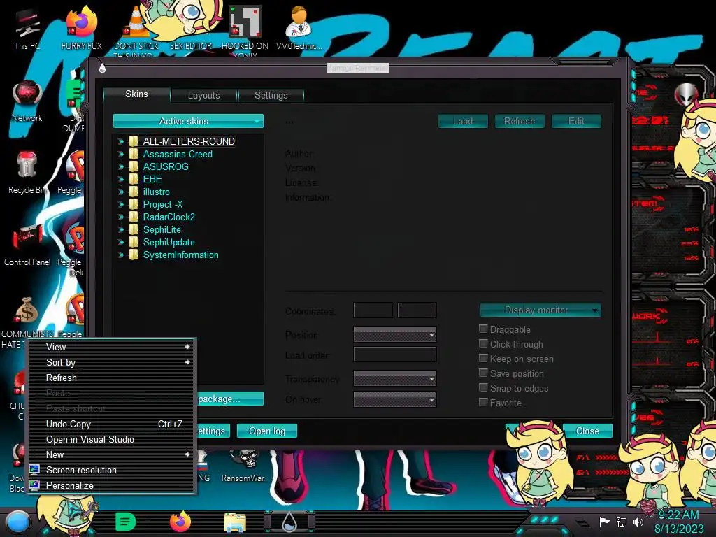Click the Open log button
Screen dimensions: 716x537
coord(267,431)
